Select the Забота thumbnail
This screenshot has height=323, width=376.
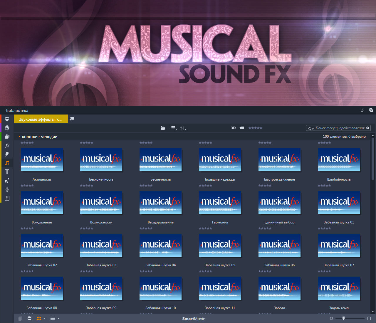[x=279, y=288]
